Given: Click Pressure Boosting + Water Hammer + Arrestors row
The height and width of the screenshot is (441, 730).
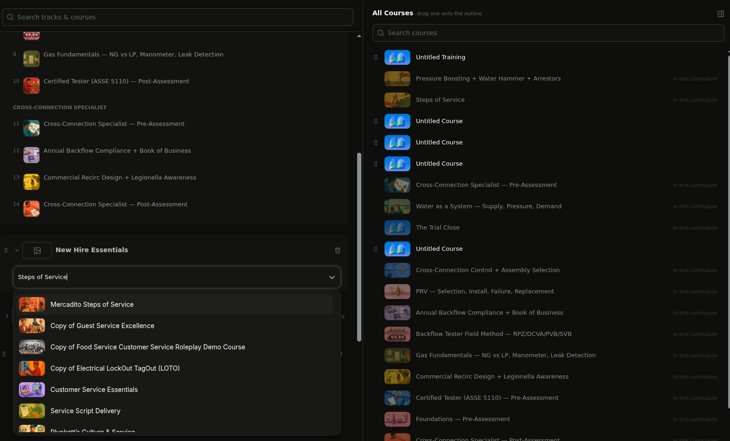Looking at the screenshot, I should pos(548,79).
